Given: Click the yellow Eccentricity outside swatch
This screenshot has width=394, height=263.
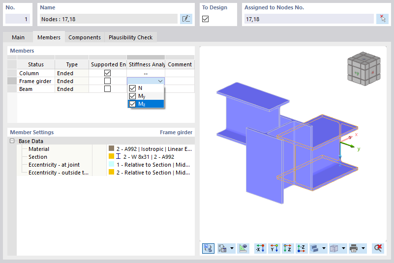Looking at the screenshot, I should (x=111, y=172).
